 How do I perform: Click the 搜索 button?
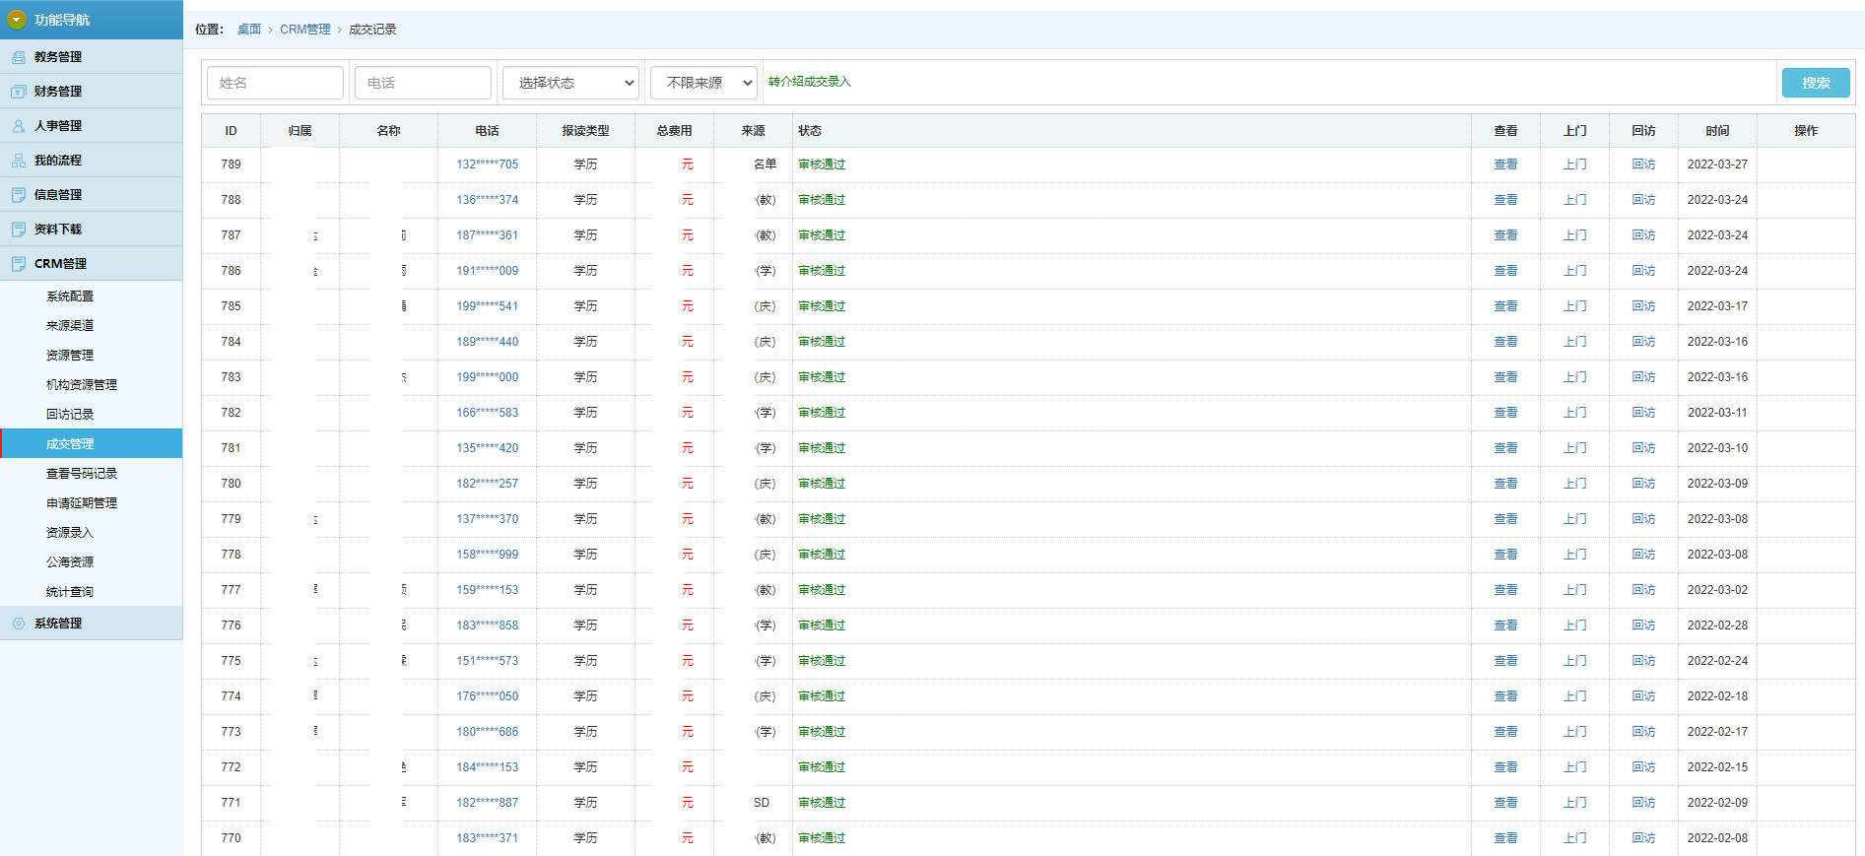1815,83
